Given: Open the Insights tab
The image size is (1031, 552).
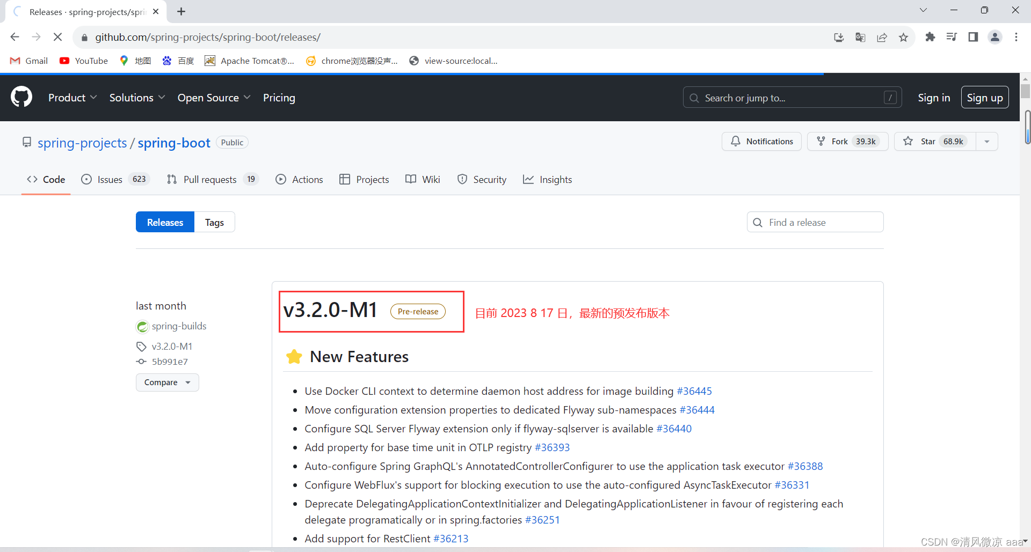Looking at the screenshot, I should click(x=547, y=180).
